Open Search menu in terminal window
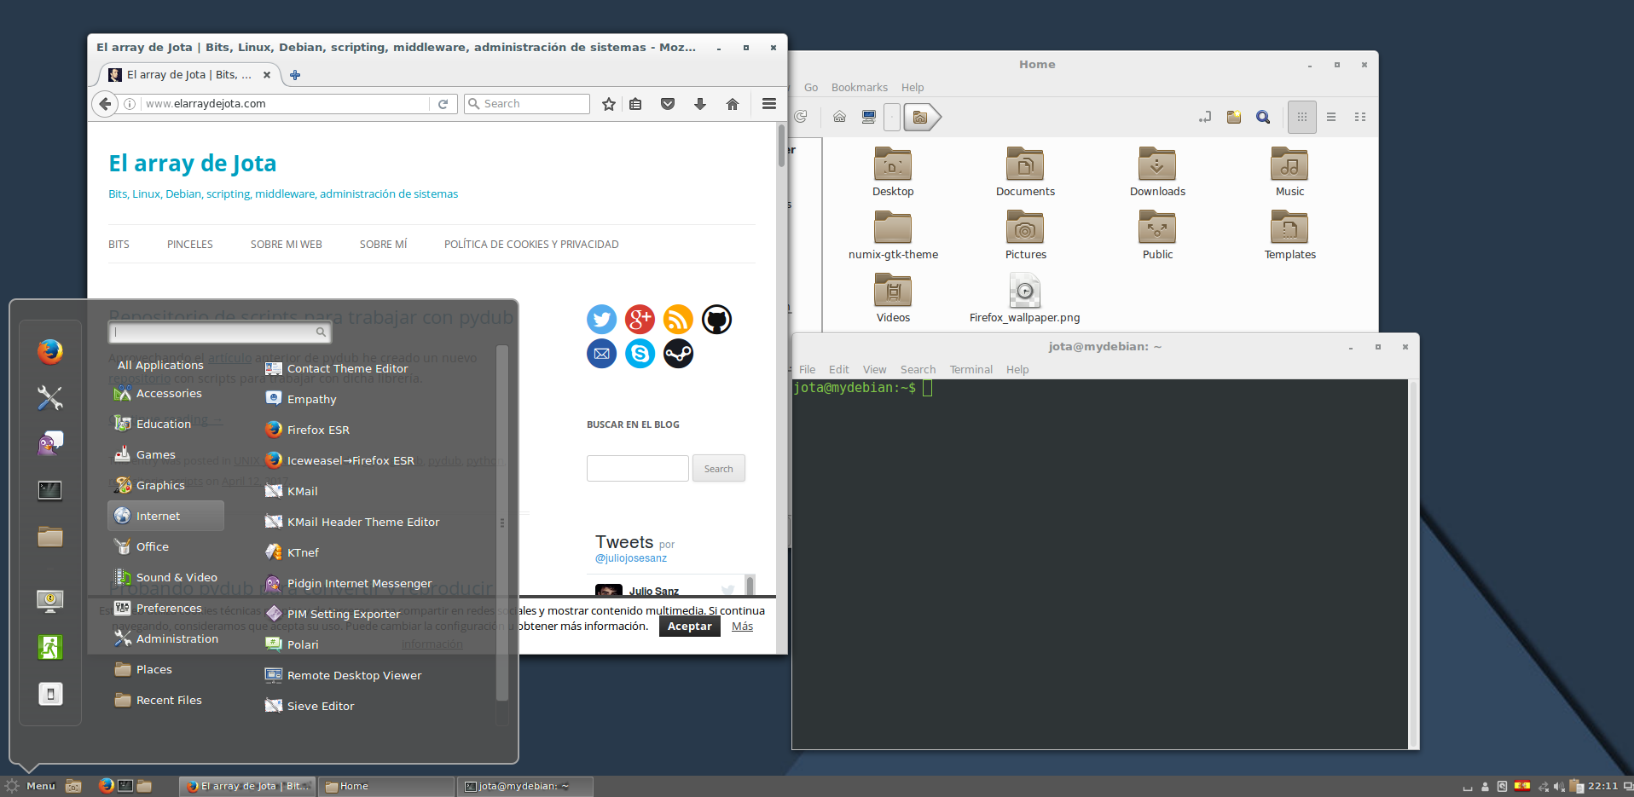Viewport: 1634px width, 797px height. point(918,370)
